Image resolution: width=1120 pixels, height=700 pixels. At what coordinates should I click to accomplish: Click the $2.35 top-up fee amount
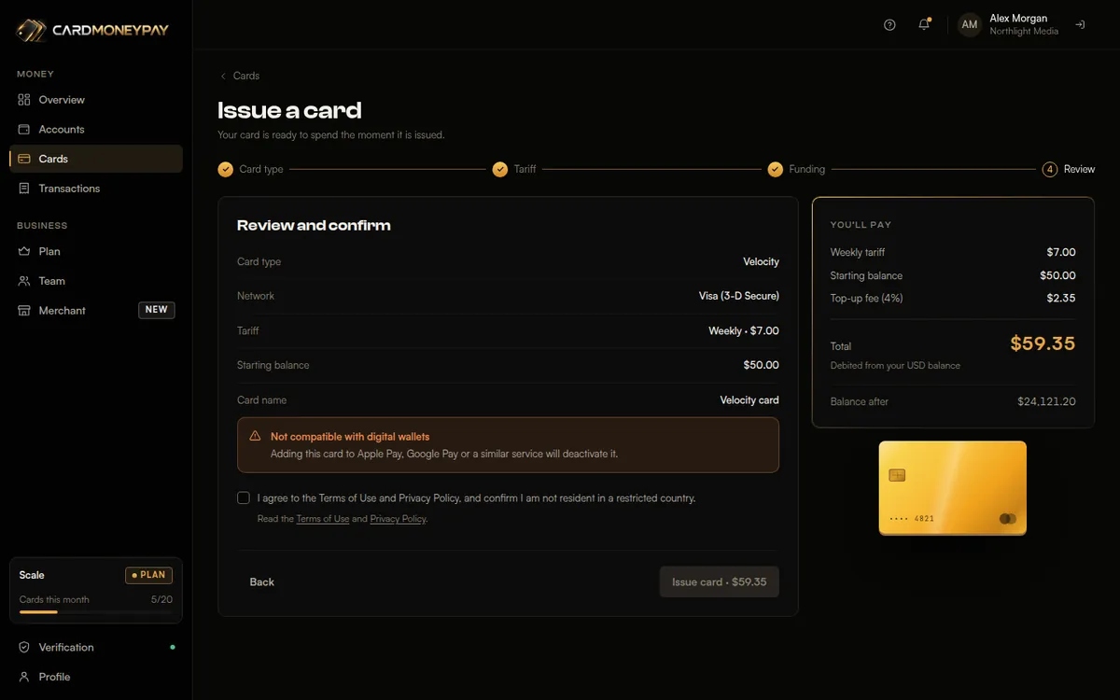click(1061, 299)
